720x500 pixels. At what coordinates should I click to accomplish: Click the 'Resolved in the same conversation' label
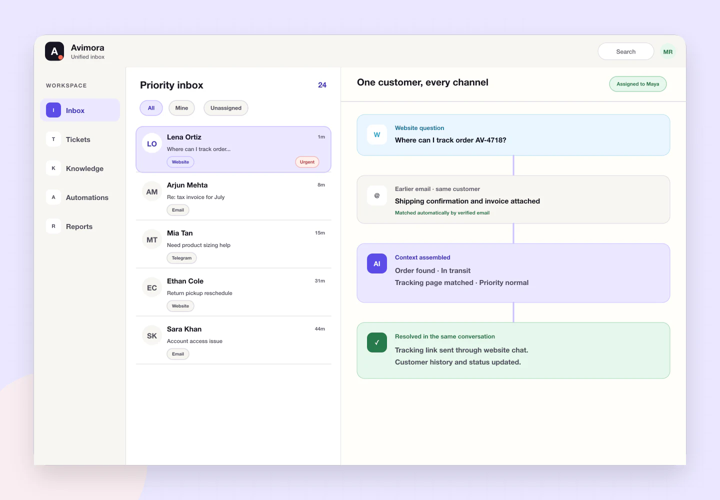(x=445, y=336)
